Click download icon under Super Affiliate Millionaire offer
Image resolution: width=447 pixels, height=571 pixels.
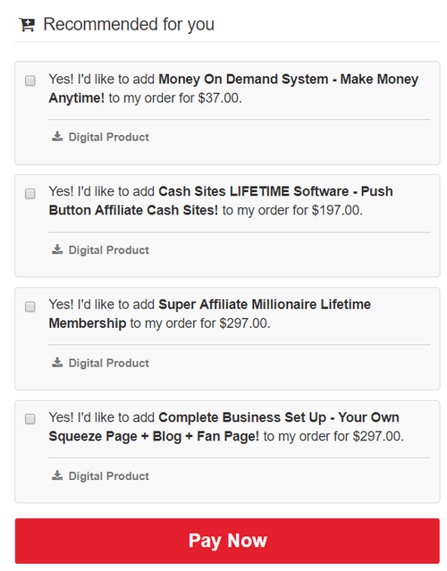point(57,362)
